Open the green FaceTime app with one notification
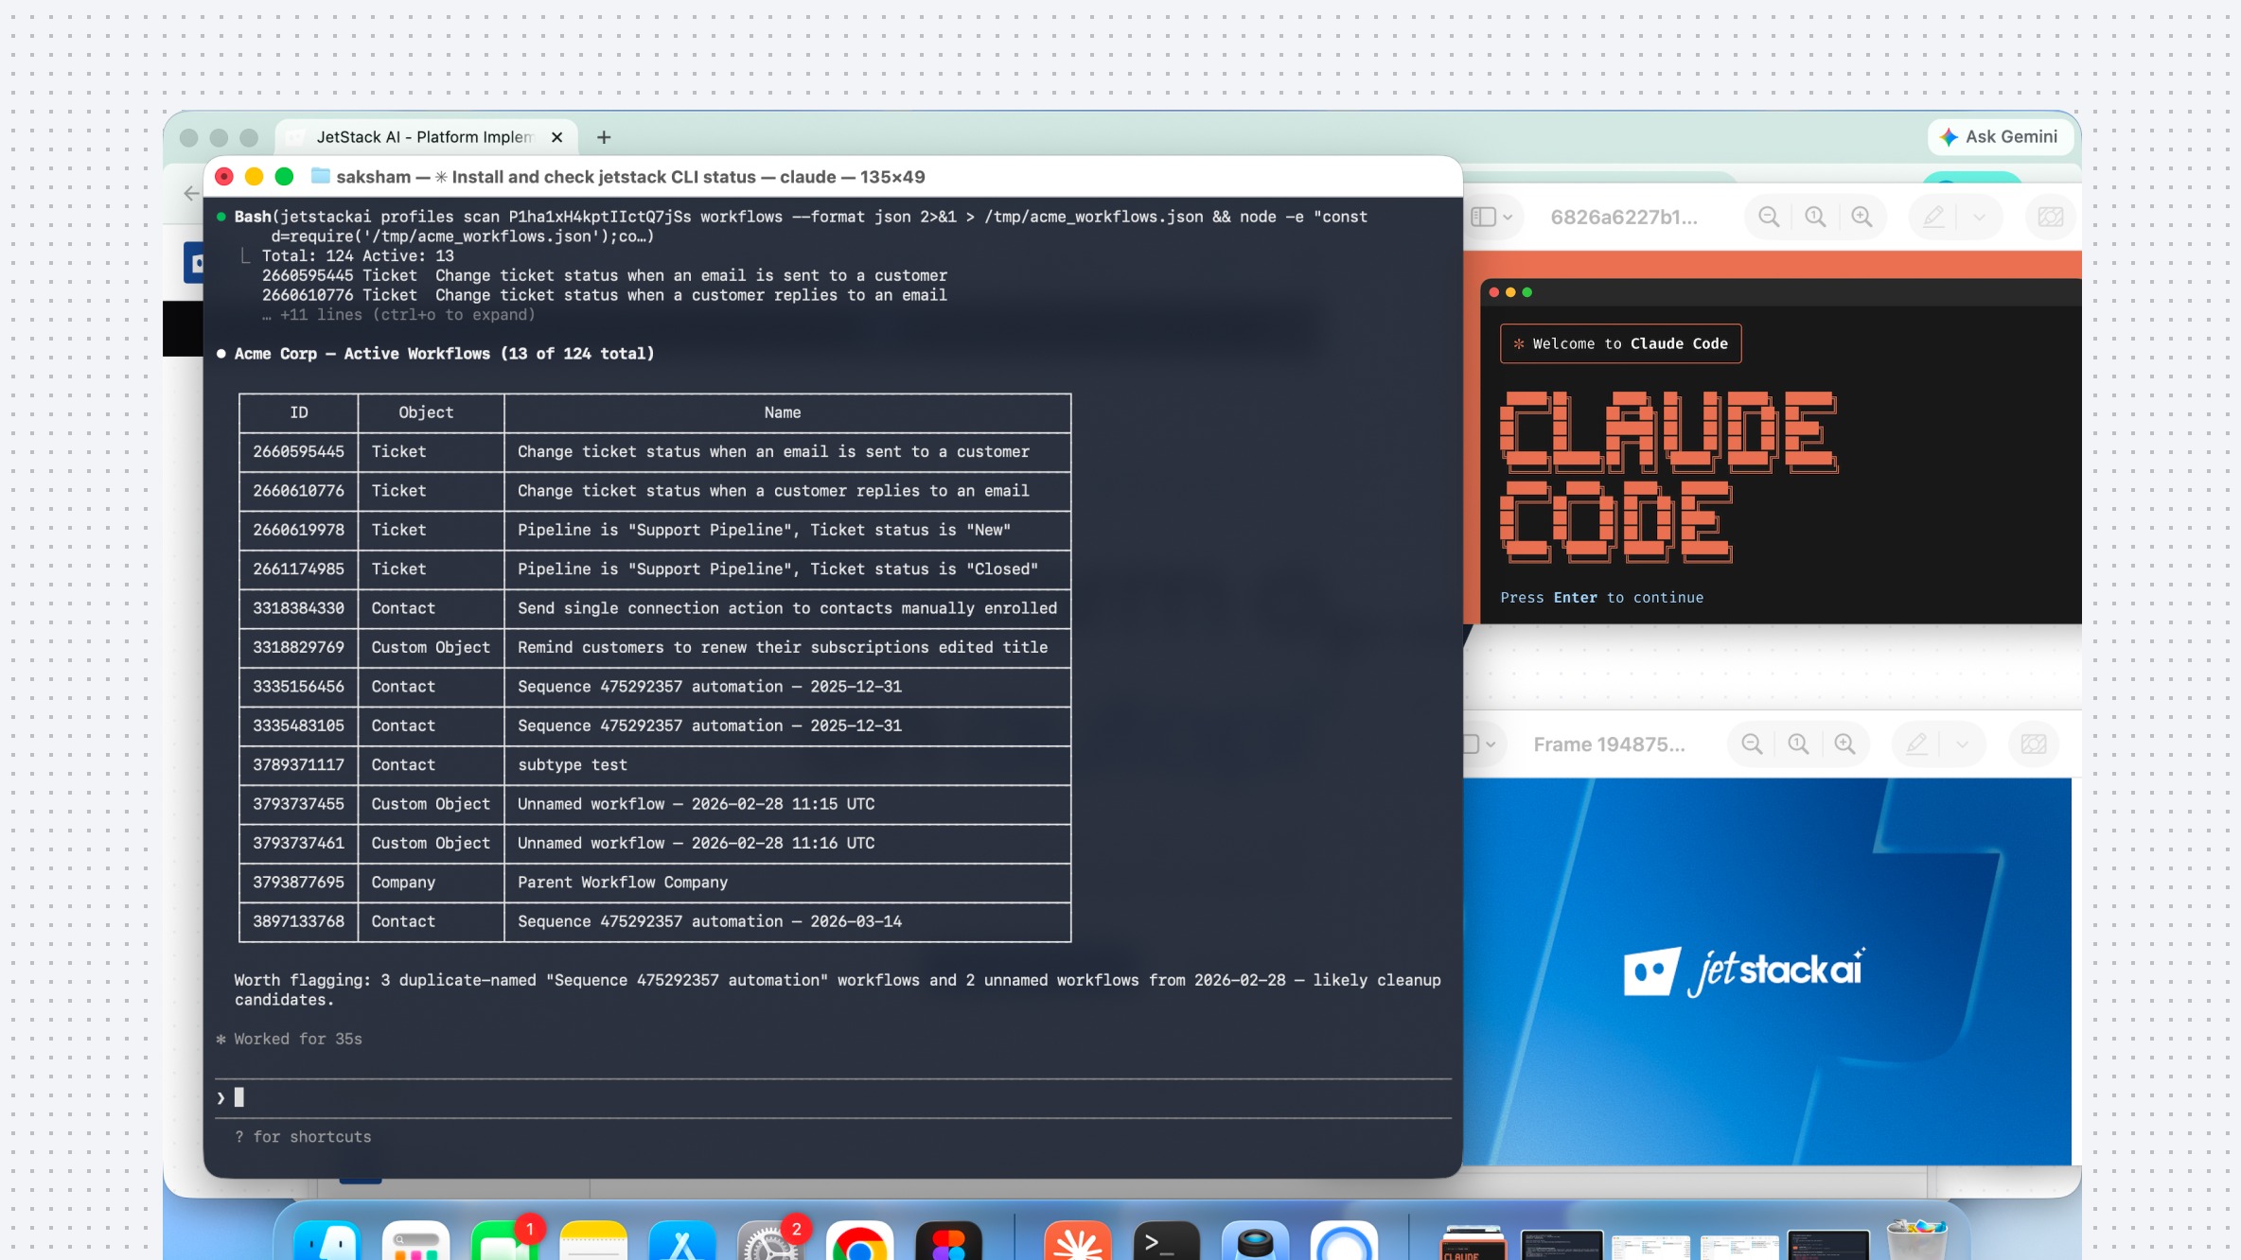2241x1260 pixels. tap(504, 1240)
